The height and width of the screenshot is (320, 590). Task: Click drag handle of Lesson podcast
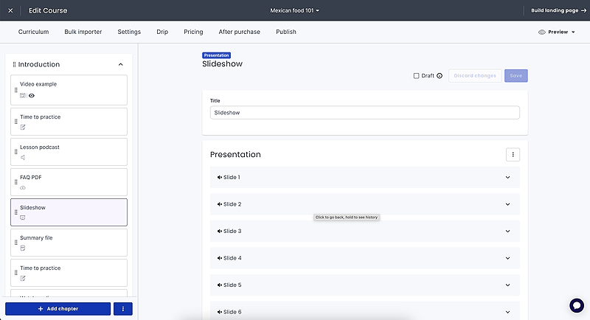point(15,152)
